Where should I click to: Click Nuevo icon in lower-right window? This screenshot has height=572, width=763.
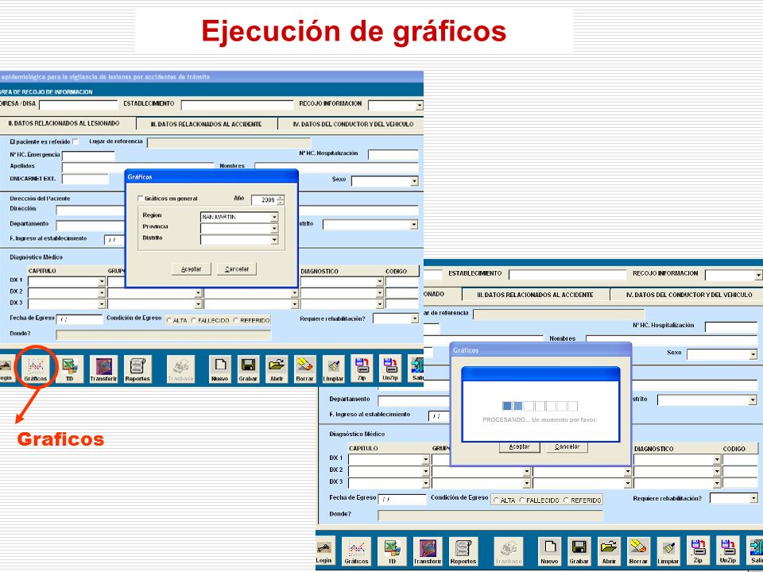click(x=550, y=551)
